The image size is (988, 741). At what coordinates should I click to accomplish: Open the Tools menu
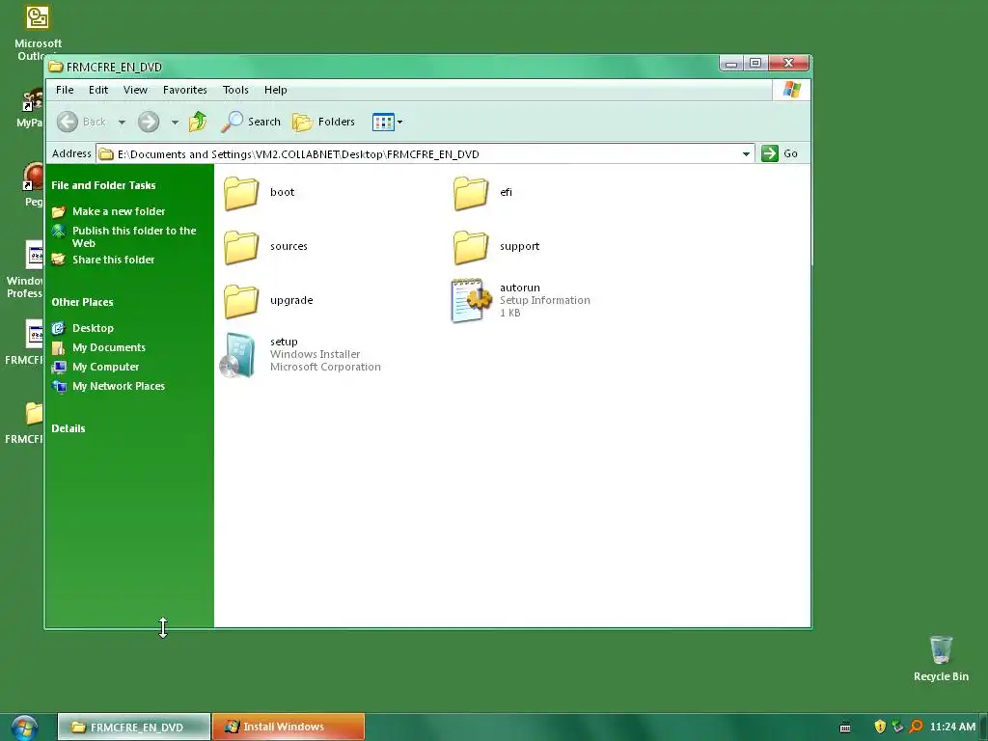point(235,90)
